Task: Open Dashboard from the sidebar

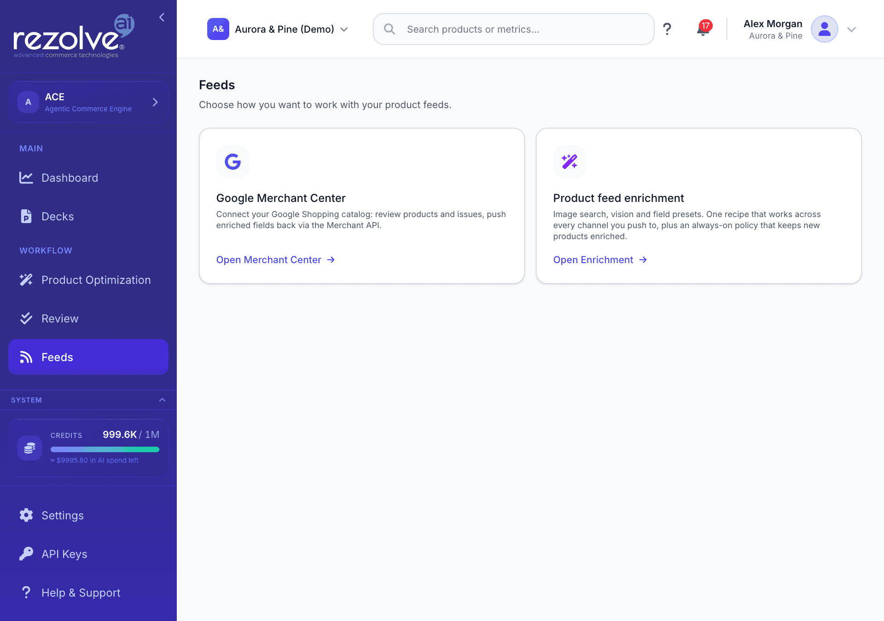Action: coord(88,178)
